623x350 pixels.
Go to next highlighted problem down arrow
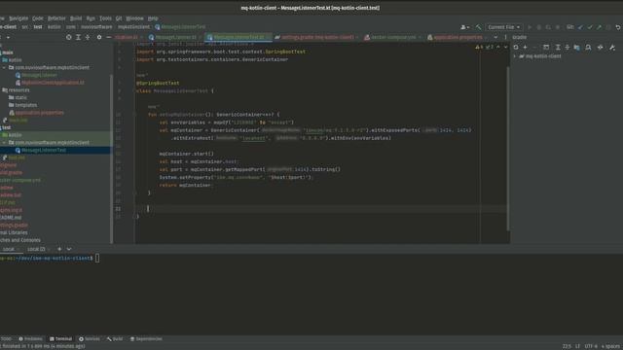click(506, 48)
